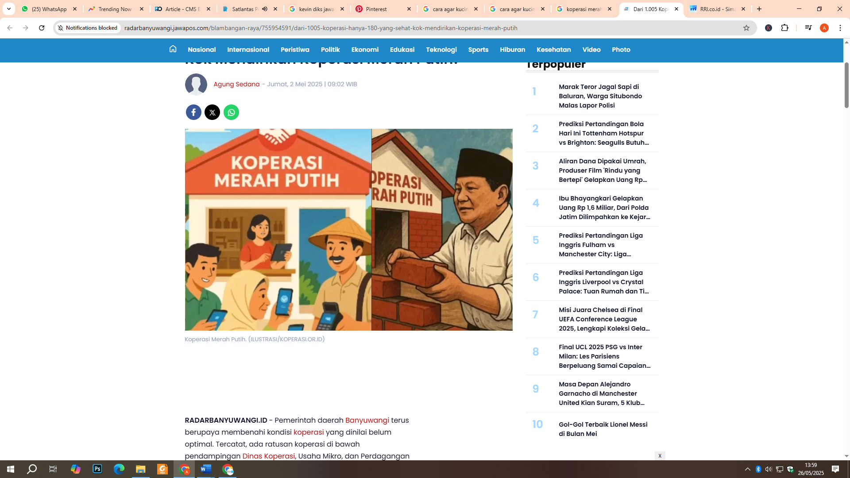Screen dimensions: 850x478
Task: Open the browser extensions puzzle icon
Action: tap(785, 27)
